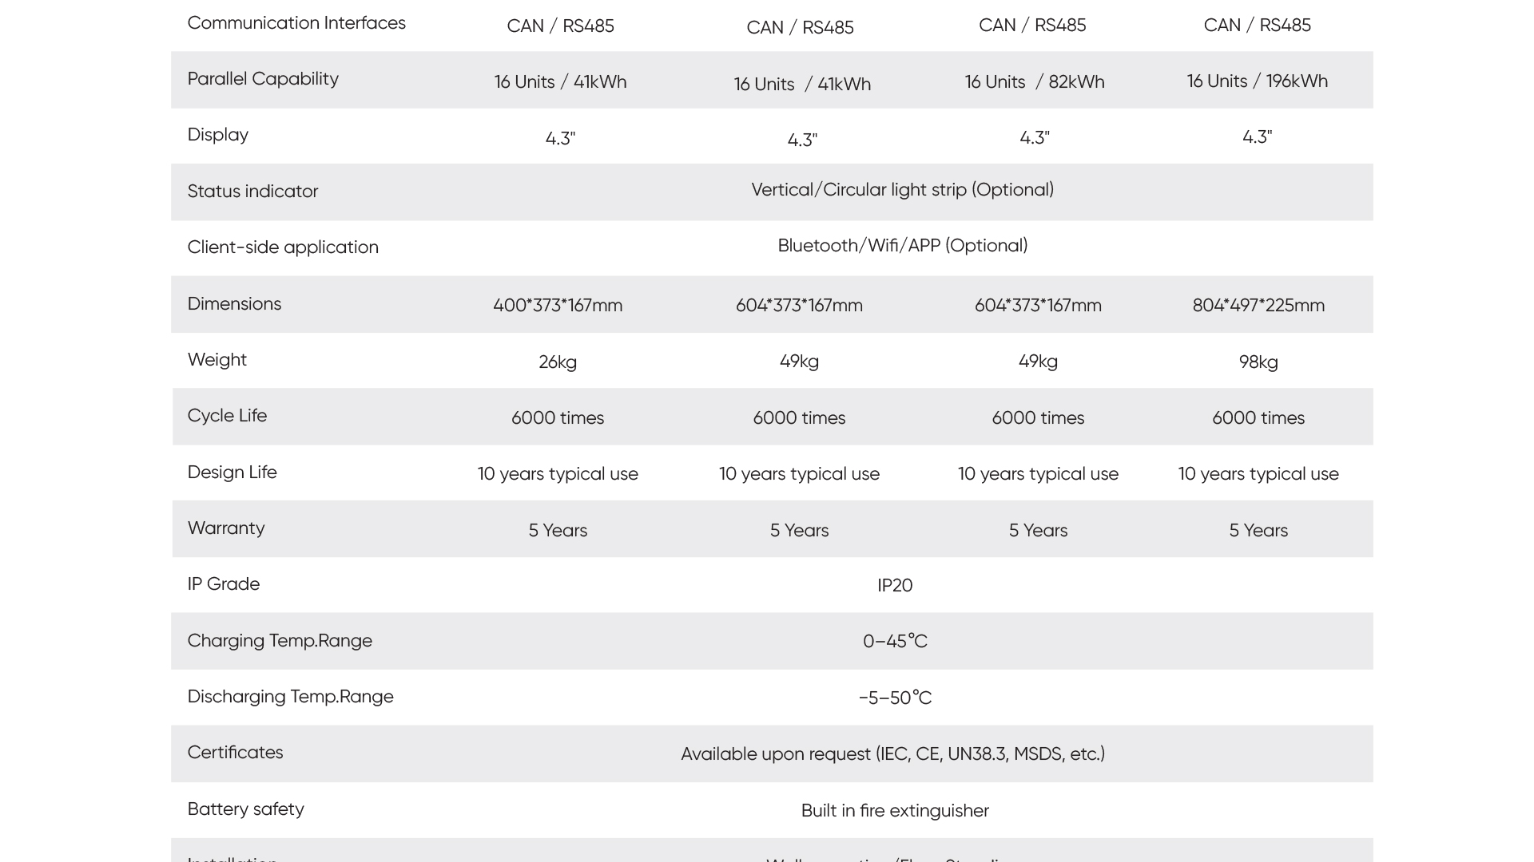This screenshot has height=862, width=1534.
Task: Click the Built in fire extinguisher text
Action: [x=895, y=811]
